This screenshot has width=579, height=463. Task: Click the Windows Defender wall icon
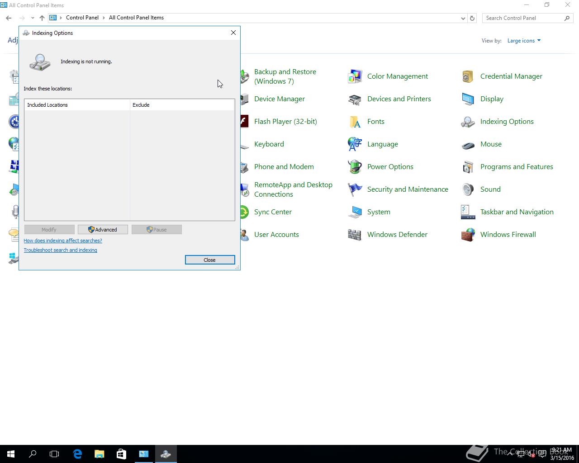355,235
